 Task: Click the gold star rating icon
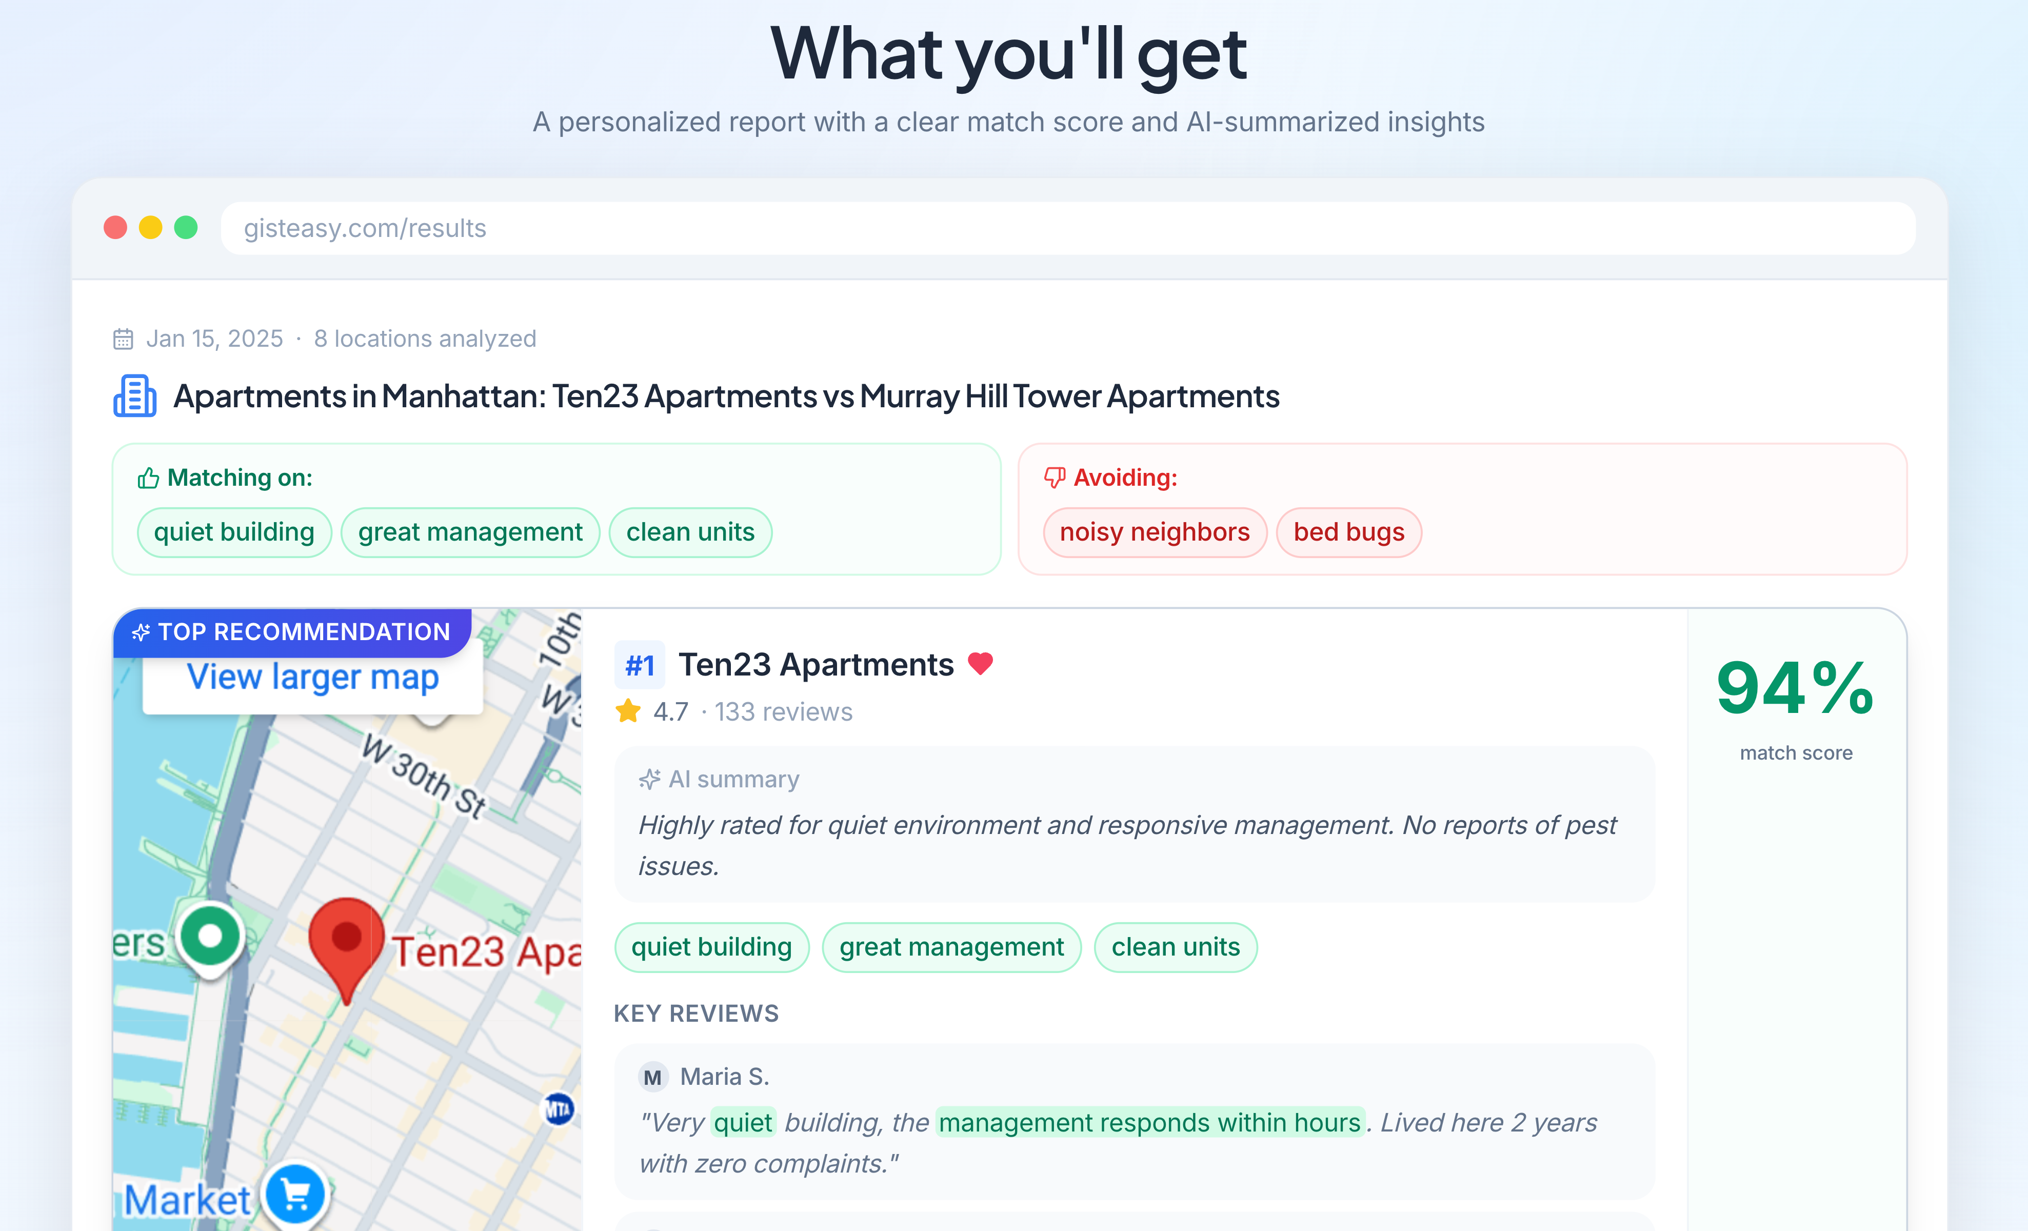point(628,711)
